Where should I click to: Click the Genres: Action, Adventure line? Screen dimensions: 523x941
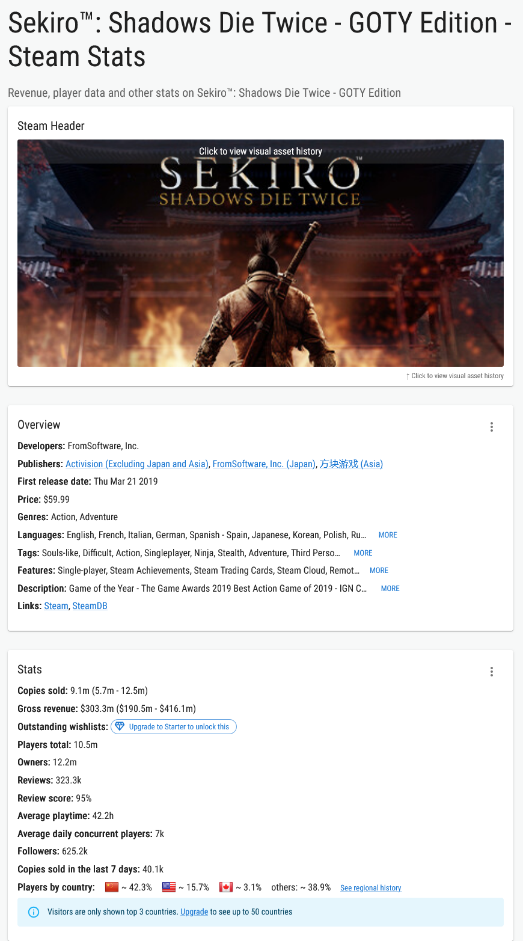point(67,517)
